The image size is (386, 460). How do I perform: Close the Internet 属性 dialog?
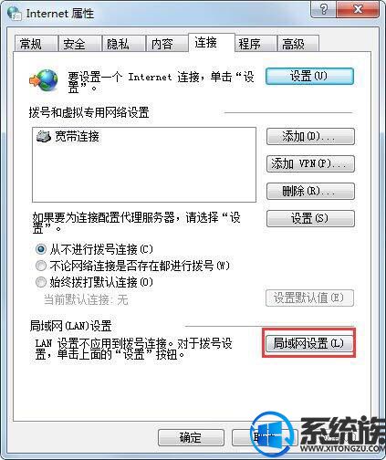pos(358,10)
